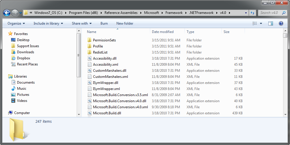Open the Organize dropdown menu
This screenshot has height=145, width=290.
[x=16, y=23]
